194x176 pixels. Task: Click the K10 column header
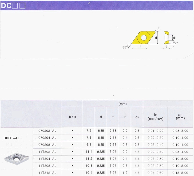tap(72, 117)
